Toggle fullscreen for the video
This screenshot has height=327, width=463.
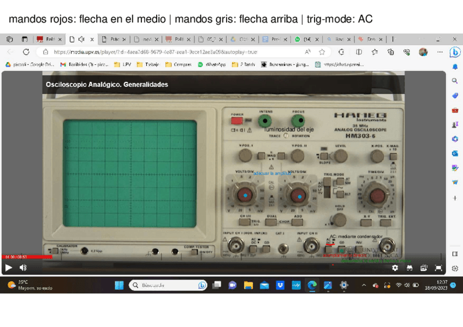(438, 267)
